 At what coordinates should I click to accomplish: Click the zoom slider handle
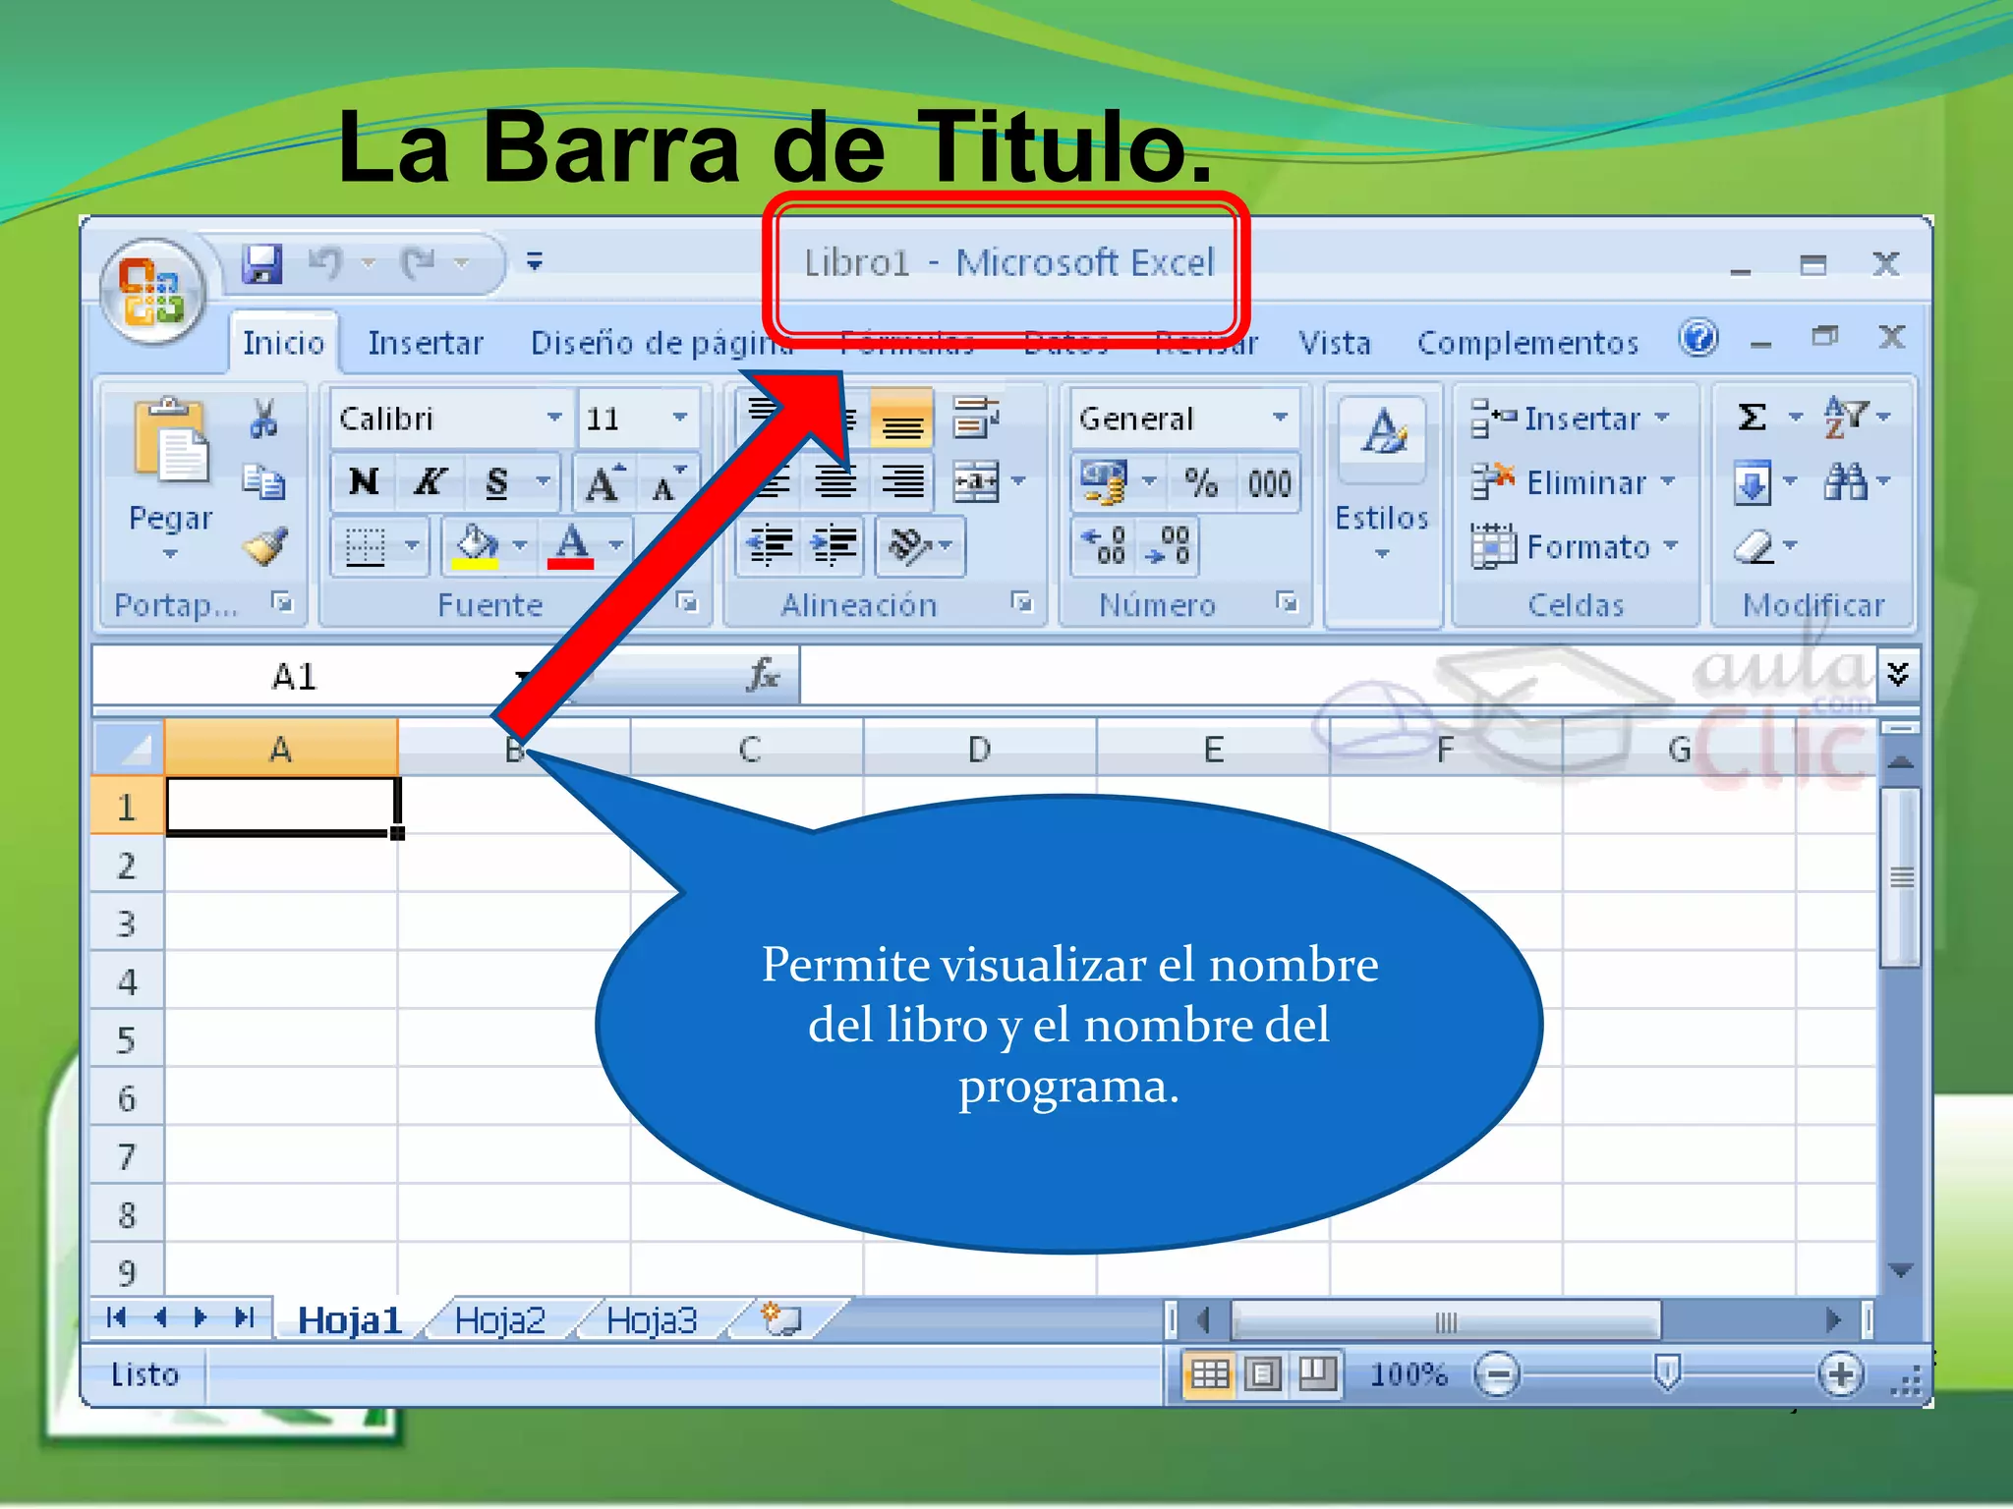[x=1667, y=1371]
